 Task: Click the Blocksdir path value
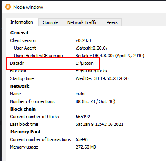pos(91,71)
